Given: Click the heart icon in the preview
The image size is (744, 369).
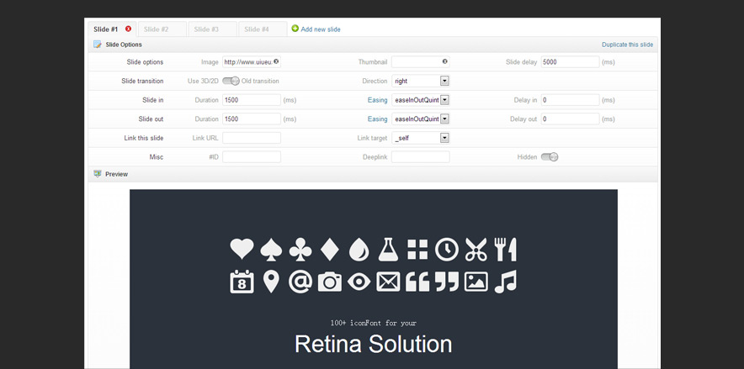Looking at the screenshot, I should click(x=242, y=249).
